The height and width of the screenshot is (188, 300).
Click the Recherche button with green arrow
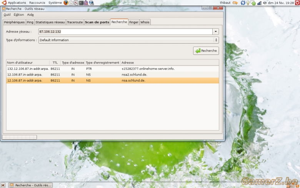pos(206,51)
